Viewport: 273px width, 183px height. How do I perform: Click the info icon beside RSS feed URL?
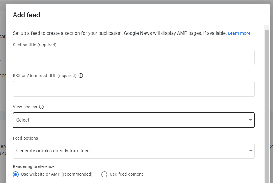[81, 76]
